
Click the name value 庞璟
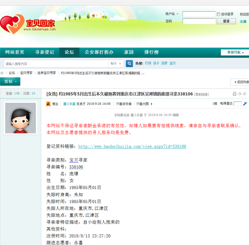coord(74,174)
